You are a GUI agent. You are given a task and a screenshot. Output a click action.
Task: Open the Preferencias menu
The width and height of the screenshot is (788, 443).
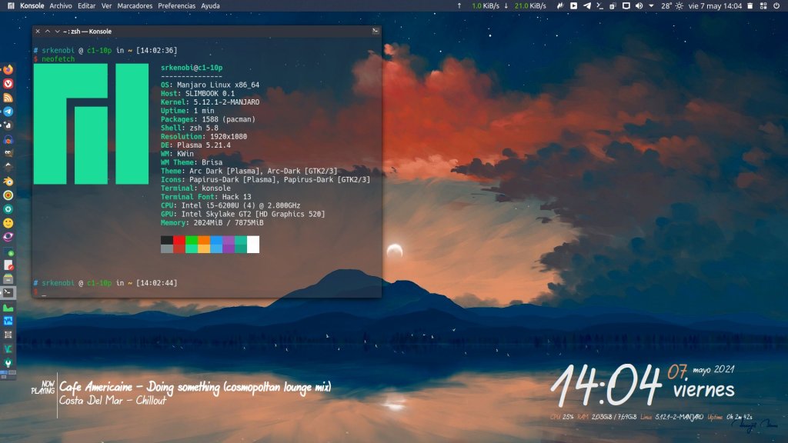[x=176, y=5]
